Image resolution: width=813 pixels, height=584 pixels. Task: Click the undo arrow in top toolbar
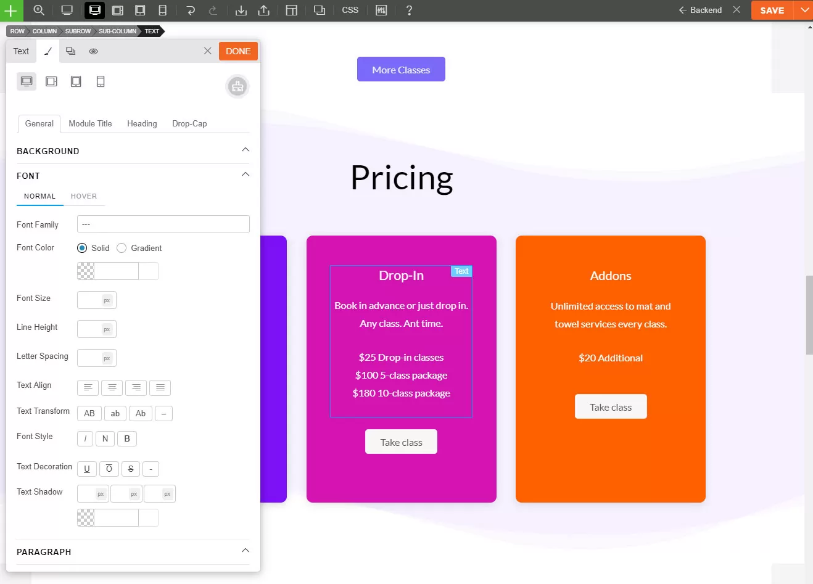pyautogui.click(x=191, y=10)
